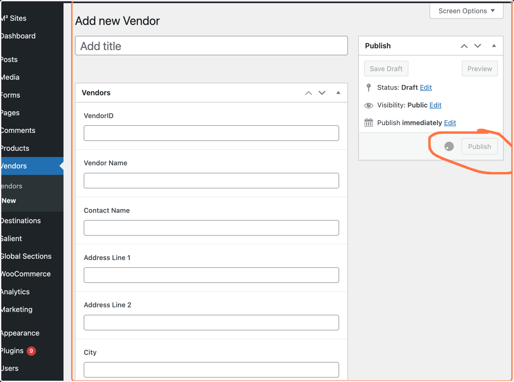Click the VendorID input field
514x382 pixels.
tap(211, 133)
